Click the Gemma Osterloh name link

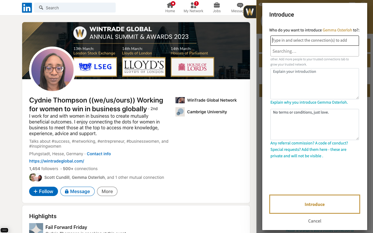(x=337, y=30)
